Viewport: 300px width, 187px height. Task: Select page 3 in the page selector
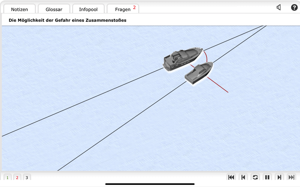(x=27, y=178)
